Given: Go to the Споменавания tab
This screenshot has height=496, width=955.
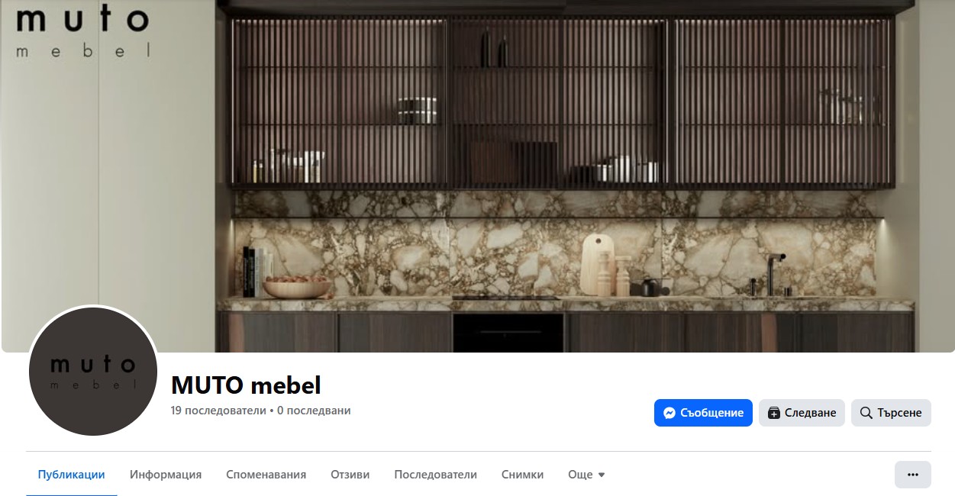Looking at the screenshot, I should (x=266, y=475).
